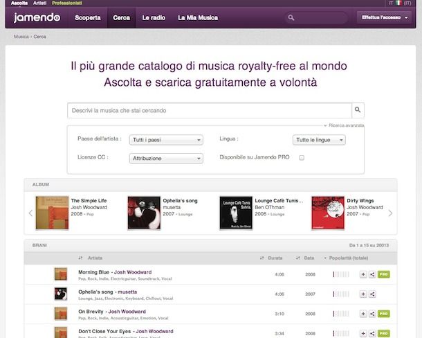
Task: Collapse the Ricerca avanzata panel
Action: 344,125
